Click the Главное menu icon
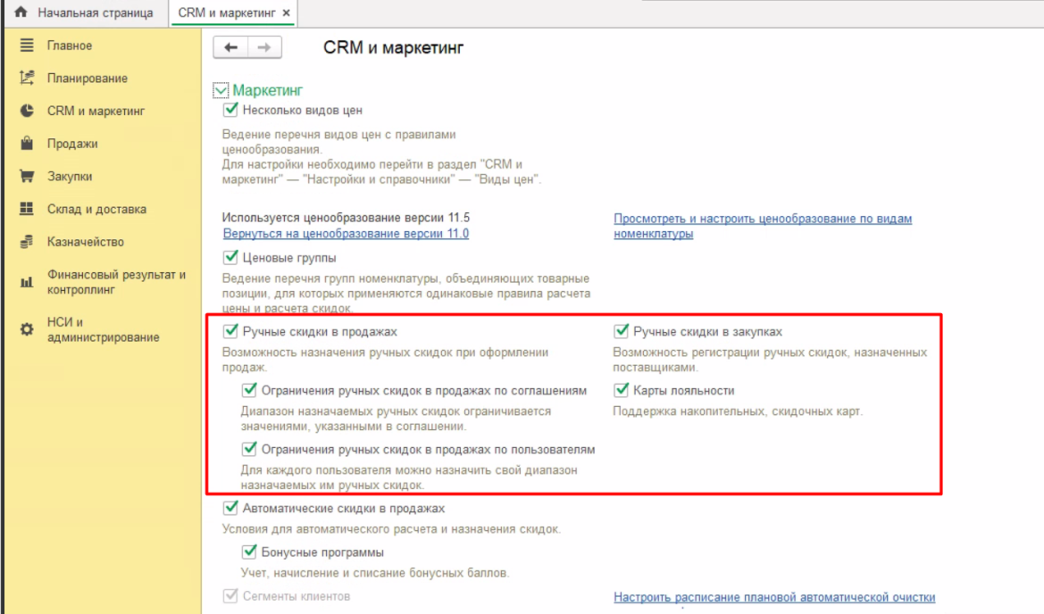Viewport: 1044px width, 614px height. (x=27, y=46)
